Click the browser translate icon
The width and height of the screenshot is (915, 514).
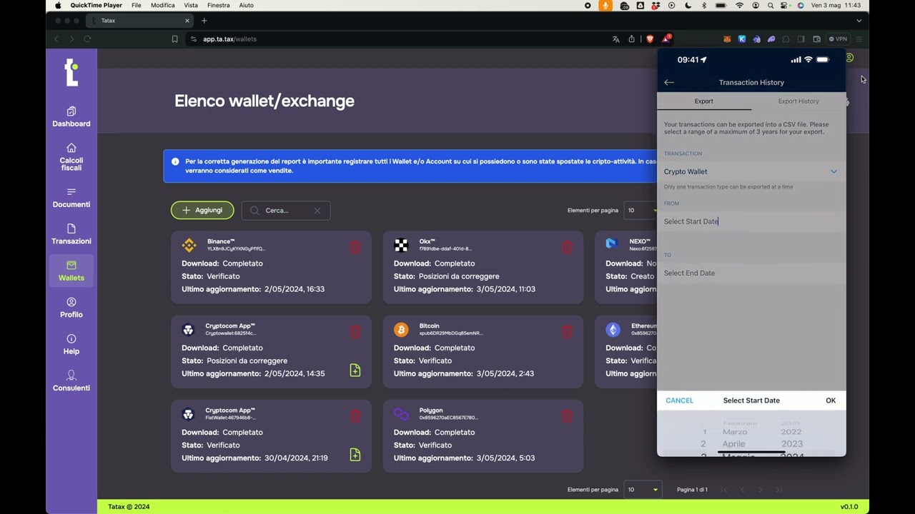tap(615, 39)
